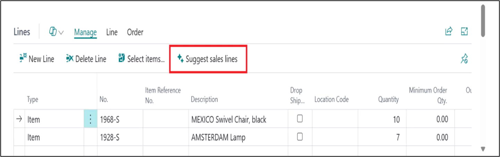The image size is (500, 157).
Task: Click the vertical scrollbar thumb
Action: [483, 21]
